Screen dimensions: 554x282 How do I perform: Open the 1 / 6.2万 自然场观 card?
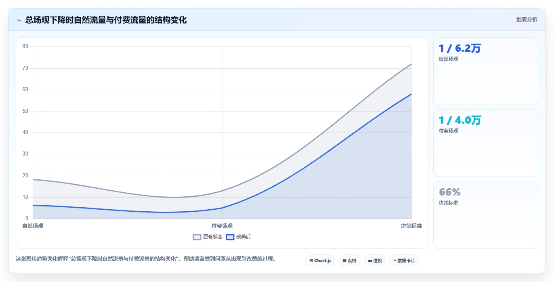(x=485, y=71)
